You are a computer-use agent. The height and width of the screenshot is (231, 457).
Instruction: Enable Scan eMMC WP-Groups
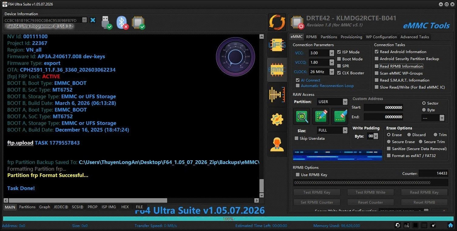(x=376, y=73)
